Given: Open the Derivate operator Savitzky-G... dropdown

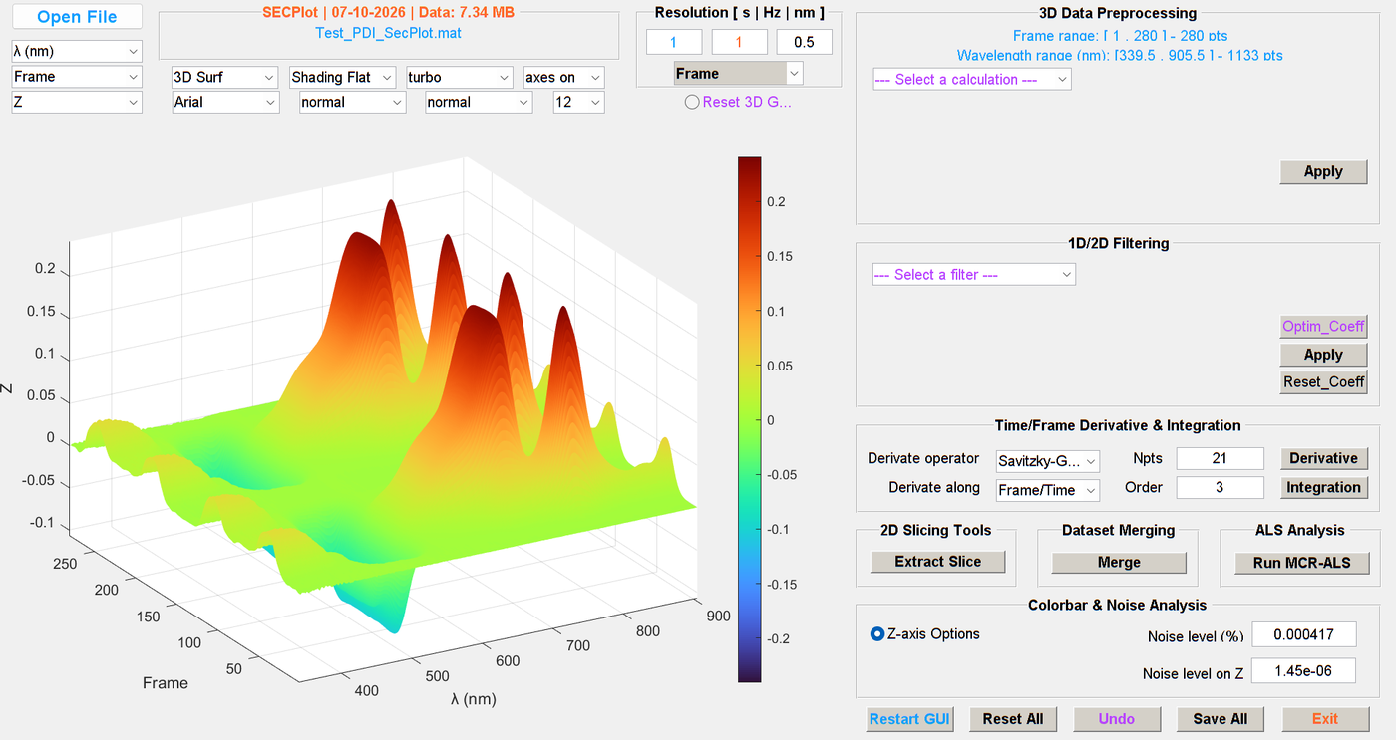Looking at the screenshot, I should 1048,460.
